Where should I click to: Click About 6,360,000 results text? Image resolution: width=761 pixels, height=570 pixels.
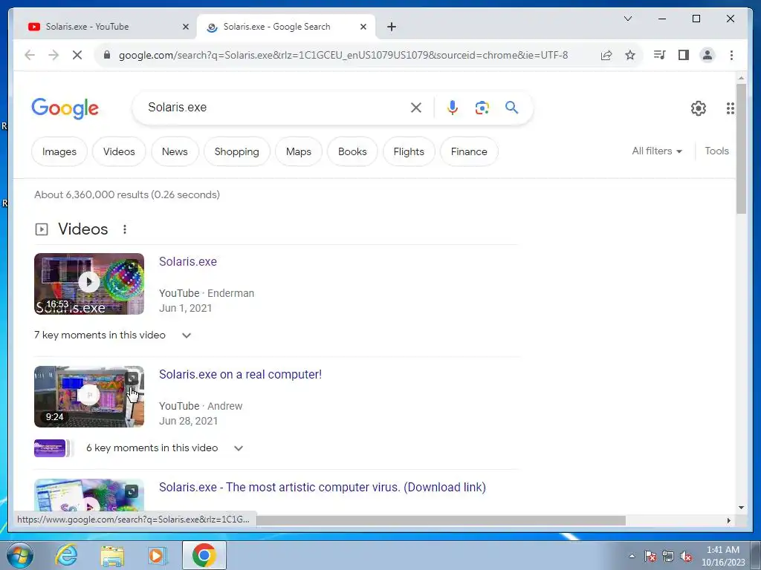[127, 195]
